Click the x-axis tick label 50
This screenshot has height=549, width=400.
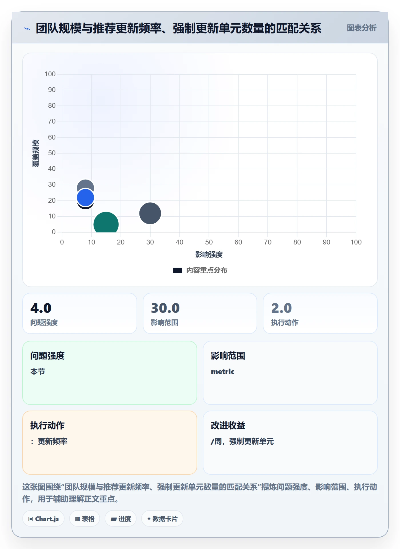tap(209, 242)
